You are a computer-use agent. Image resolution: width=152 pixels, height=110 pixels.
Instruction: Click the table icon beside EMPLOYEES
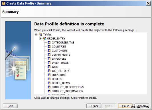tap(49, 59)
